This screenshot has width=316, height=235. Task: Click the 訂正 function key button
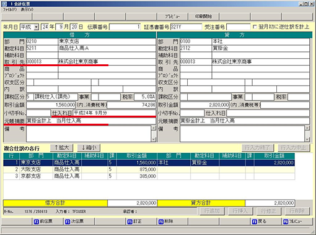point(141,221)
